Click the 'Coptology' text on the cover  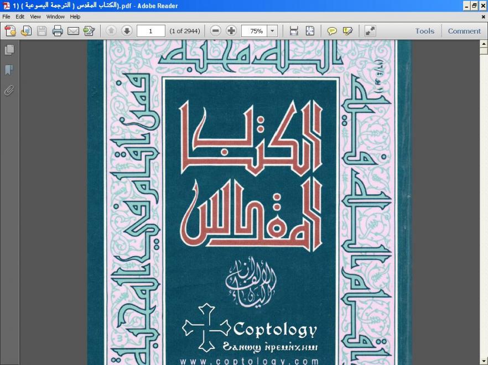[275, 330]
